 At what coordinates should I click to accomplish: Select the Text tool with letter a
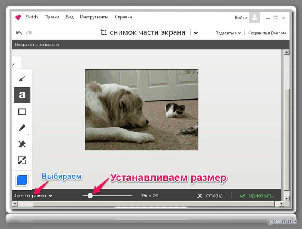pos(22,95)
